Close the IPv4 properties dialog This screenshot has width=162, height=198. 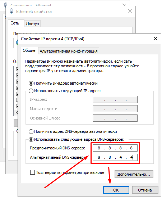tap(156, 39)
